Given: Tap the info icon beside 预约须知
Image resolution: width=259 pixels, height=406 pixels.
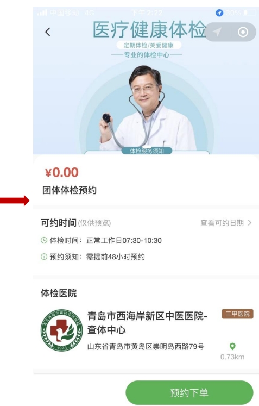Looking at the screenshot, I should click(44, 257).
